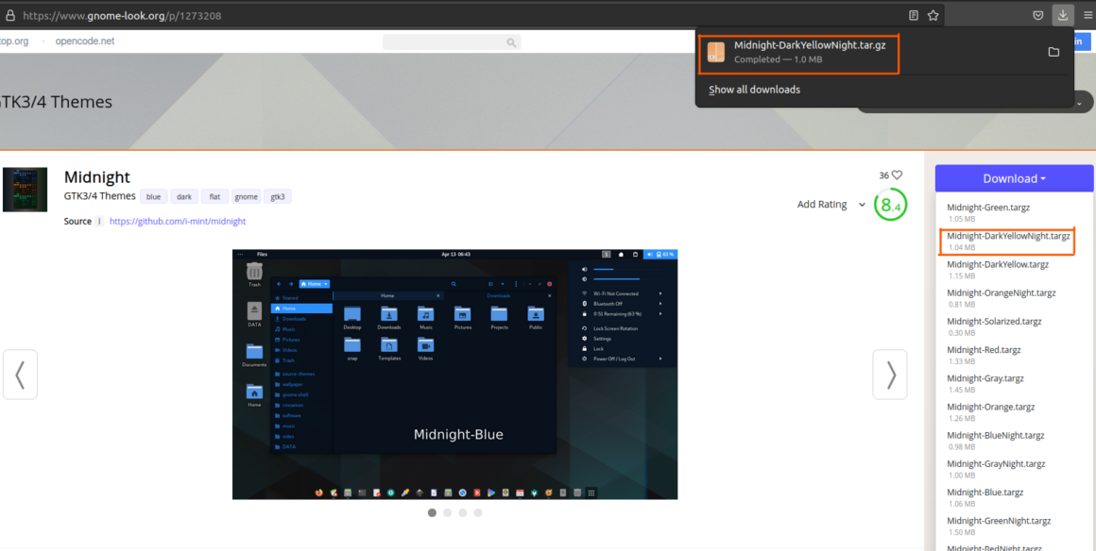Bookmark this page with the star

932,14
